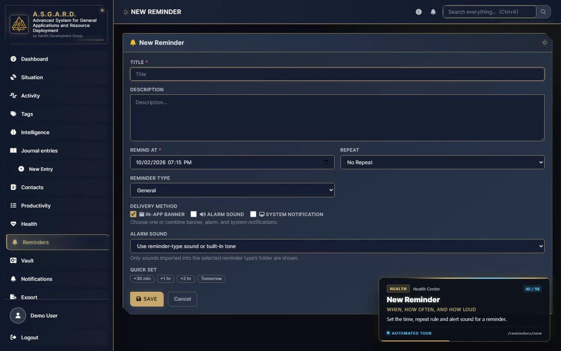Click the 40 / 98 tour step counter

coord(533,289)
